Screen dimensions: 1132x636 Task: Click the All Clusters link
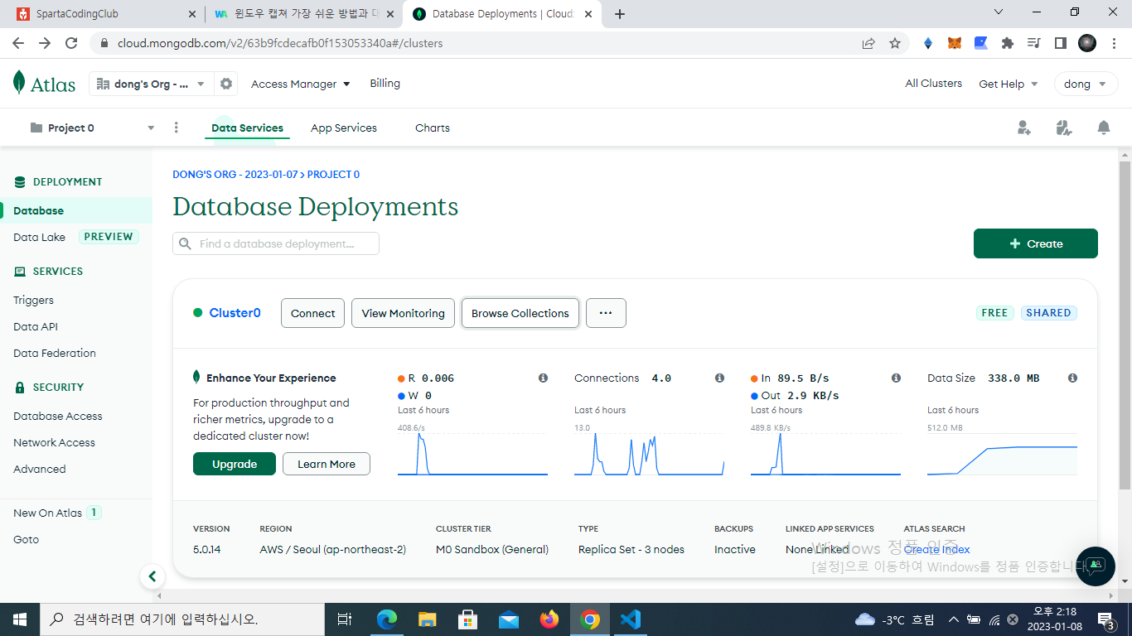[x=934, y=83]
